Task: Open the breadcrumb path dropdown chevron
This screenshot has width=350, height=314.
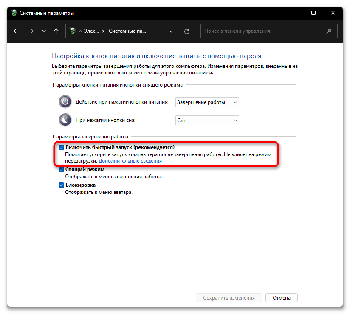Action: (x=171, y=31)
